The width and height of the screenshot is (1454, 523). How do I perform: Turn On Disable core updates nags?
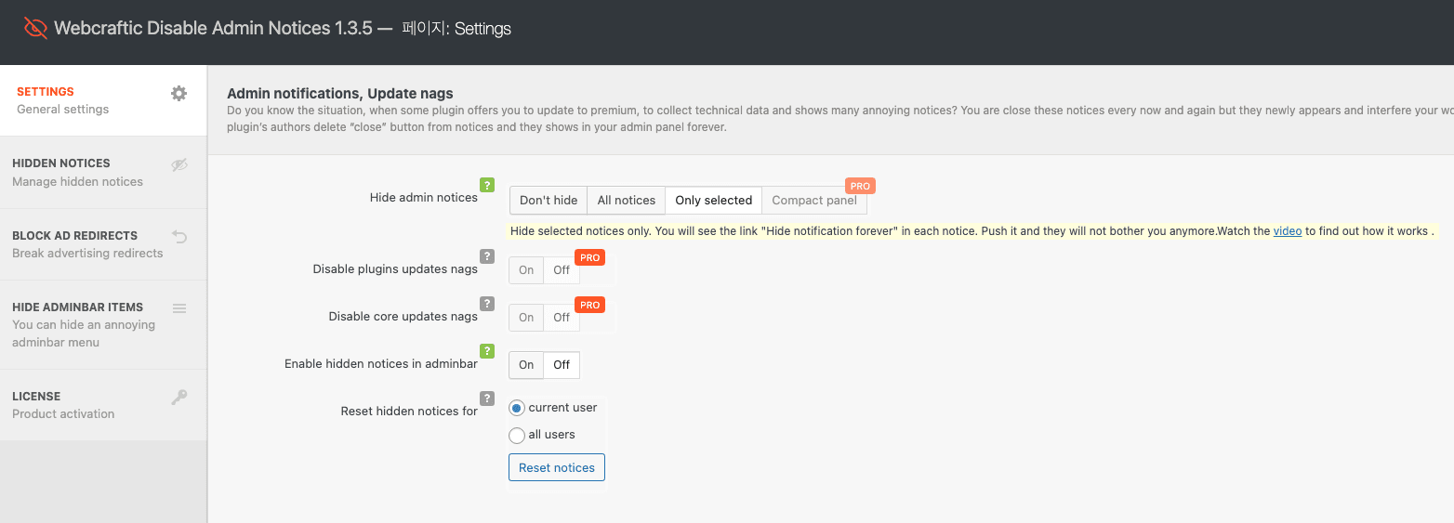click(x=526, y=318)
